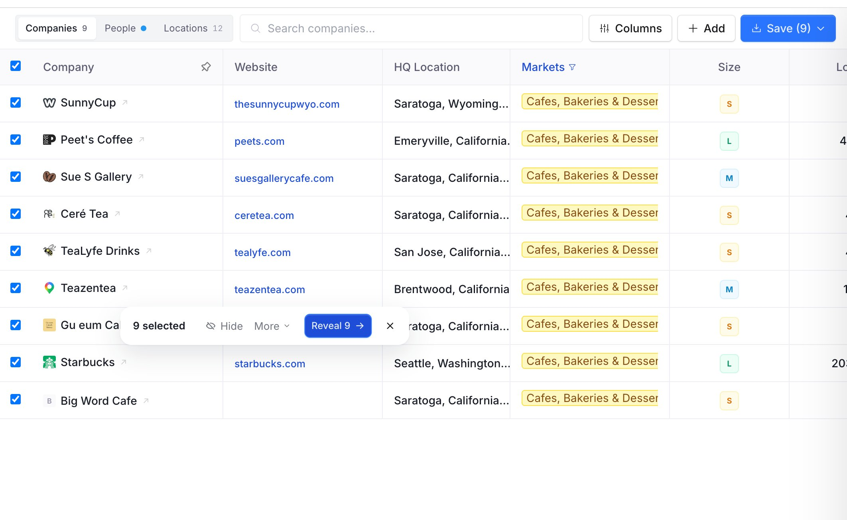Viewport: 847px width, 520px height.
Task: Open teazentea.com website link
Action: pyautogui.click(x=270, y=290)
